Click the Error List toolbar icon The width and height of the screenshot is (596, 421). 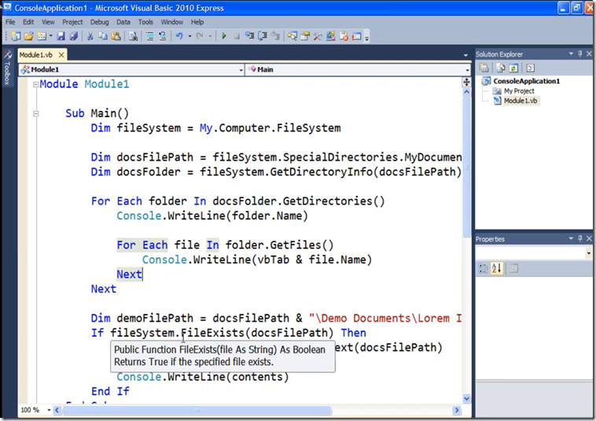pyautogui.click(x=344, y=36)
